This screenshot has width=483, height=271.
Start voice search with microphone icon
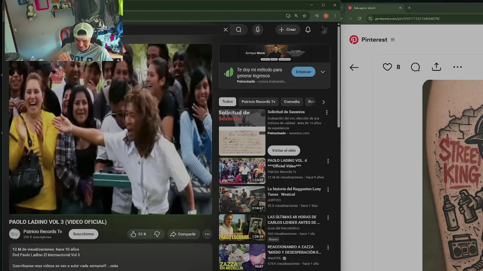pyautogui.click(x=258, y=30)
